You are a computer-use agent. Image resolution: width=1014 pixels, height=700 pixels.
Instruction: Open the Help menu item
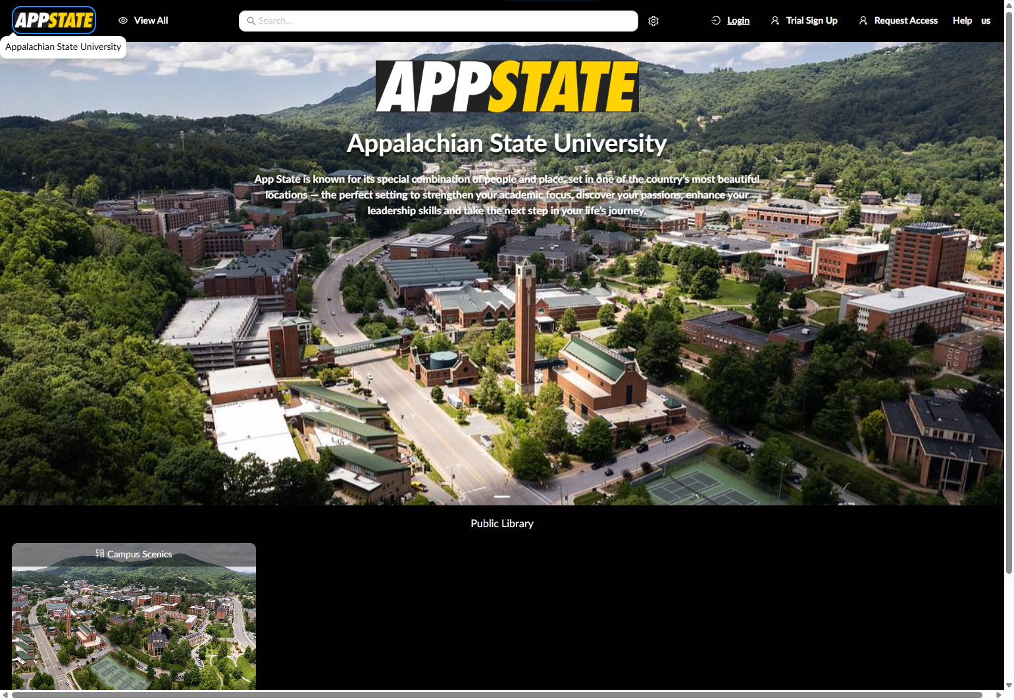962,20
